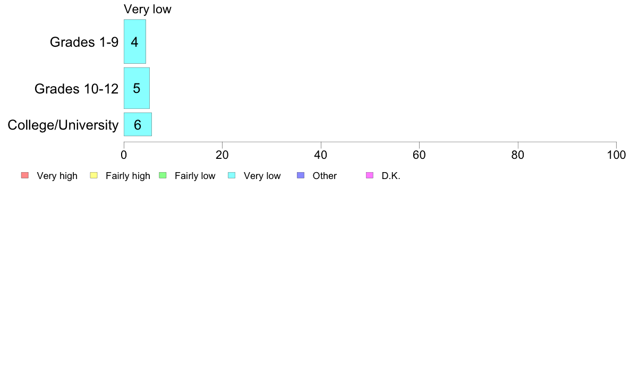Click the 20 tick on the x-axis
The height and width of the screenshot is (391, 631).
[x=222, y=155]
